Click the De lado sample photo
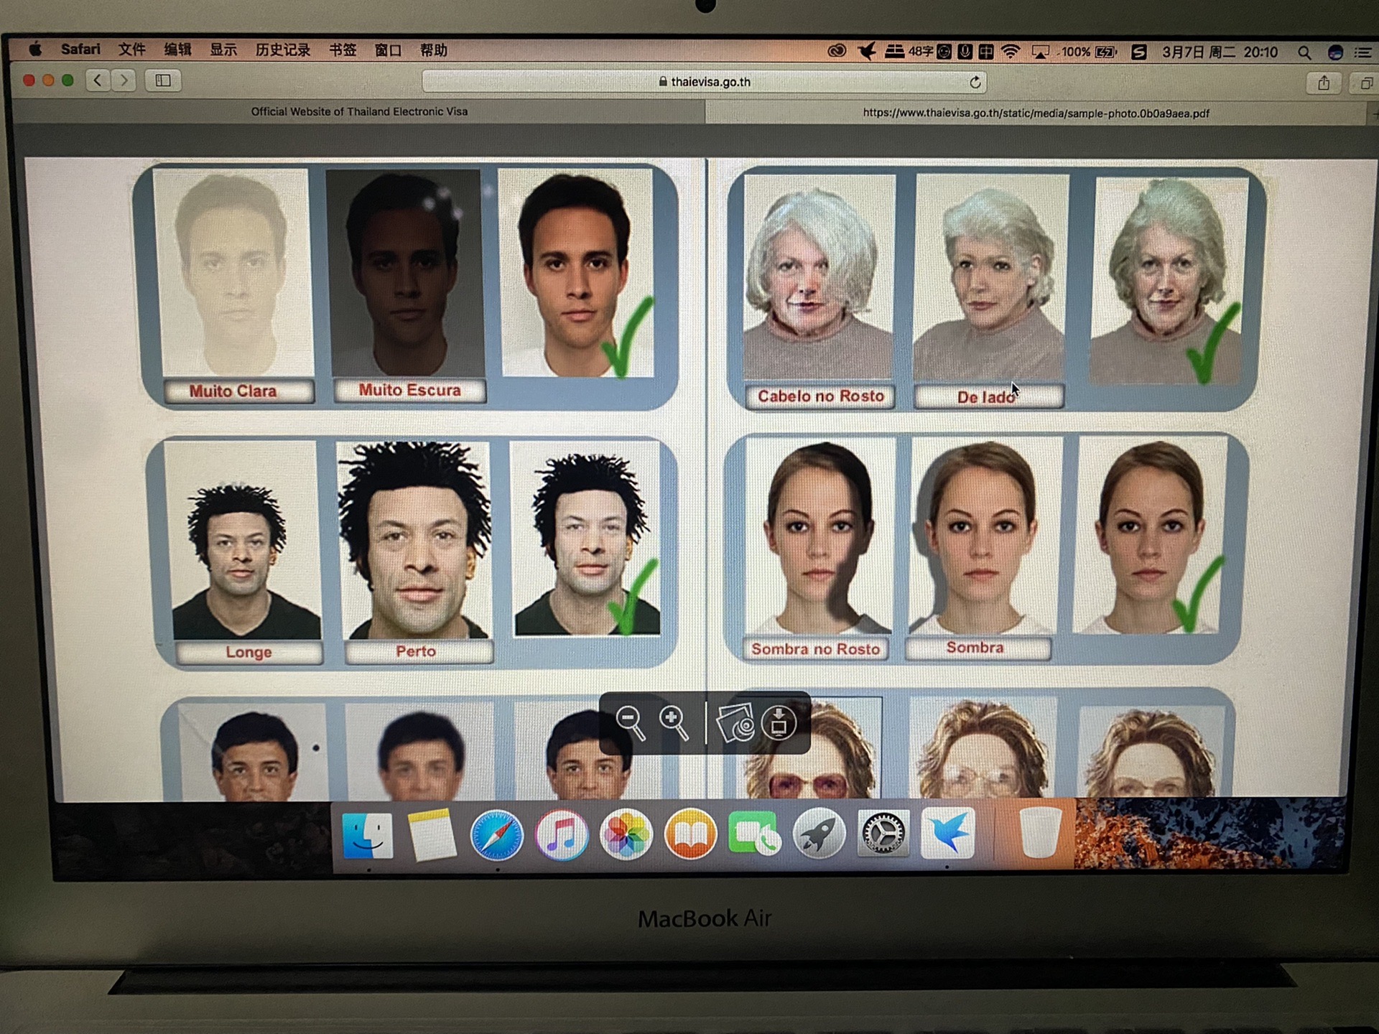 tap(990, 277)
